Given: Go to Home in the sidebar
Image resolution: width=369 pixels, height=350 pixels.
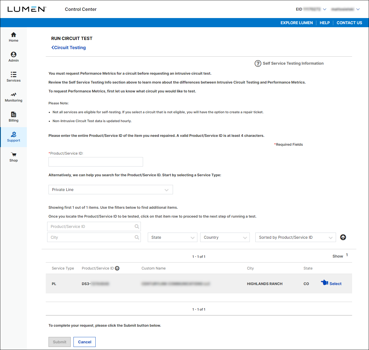Looking at the screenshot, I should pyautogui.click(x=13, y=37).
